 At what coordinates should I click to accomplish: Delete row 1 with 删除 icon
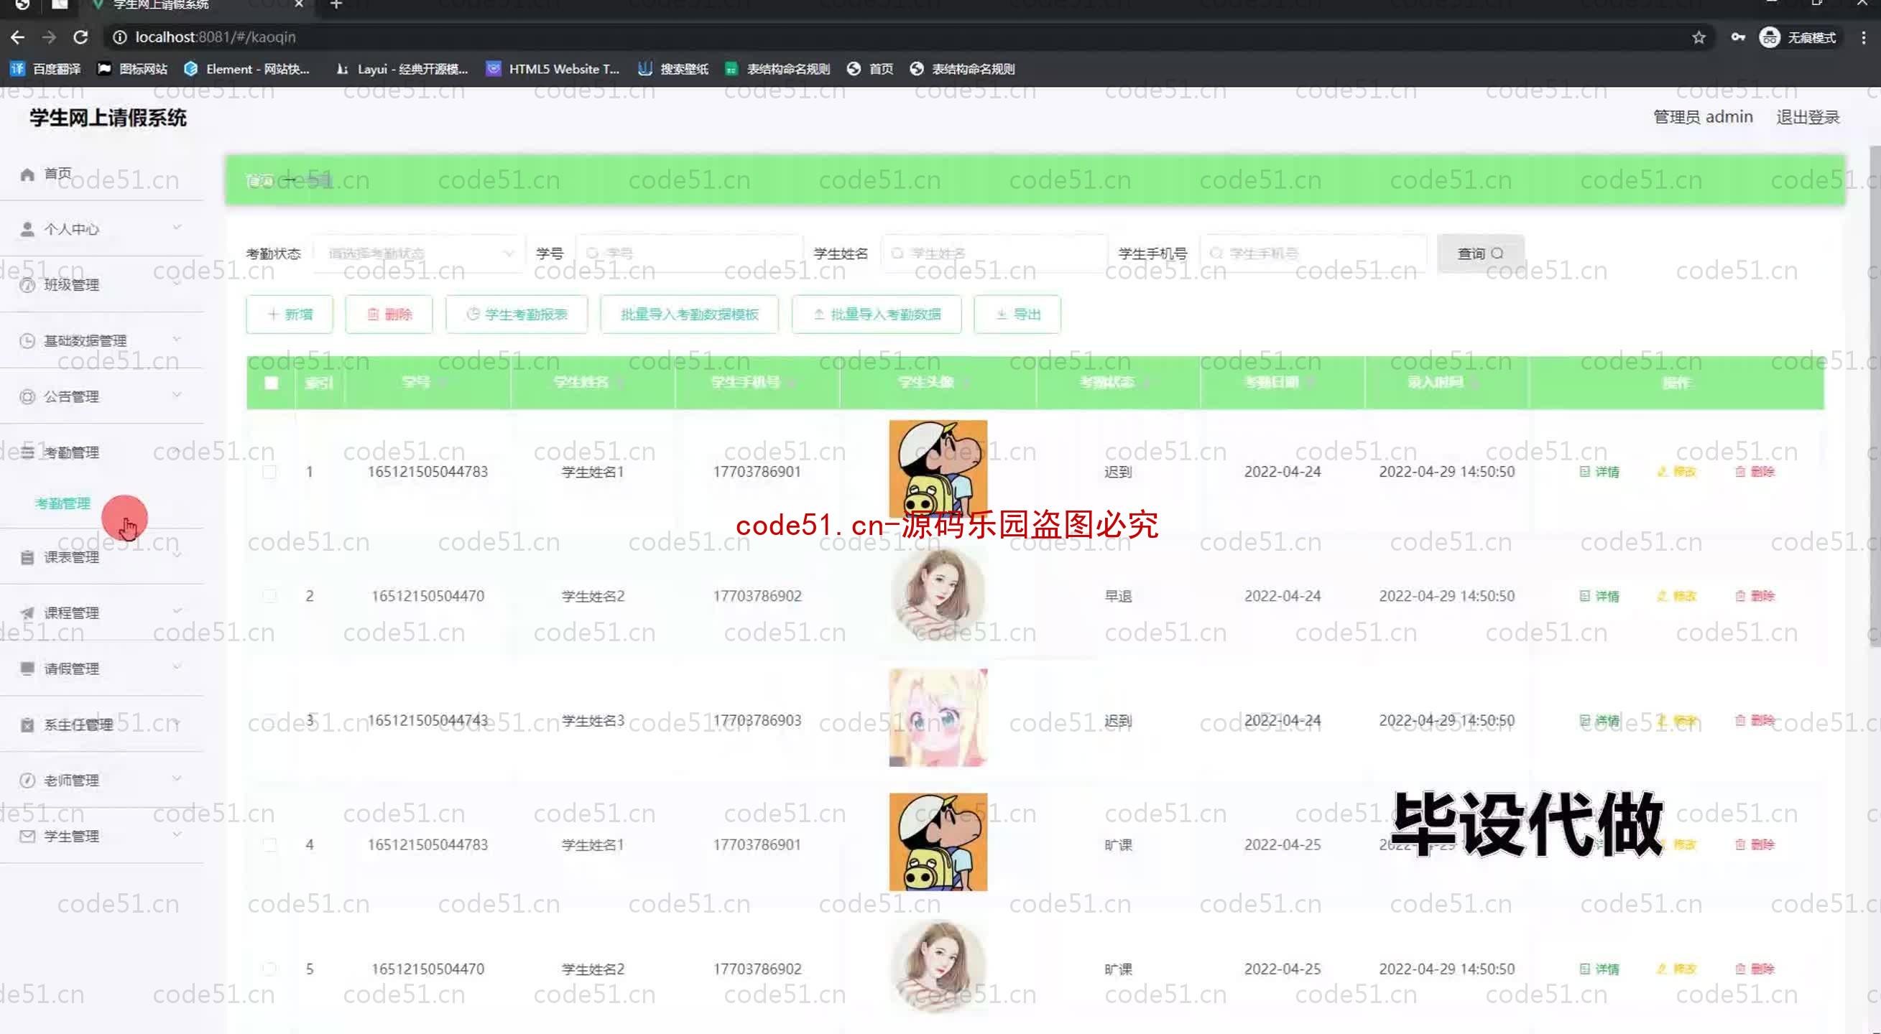1754,471
